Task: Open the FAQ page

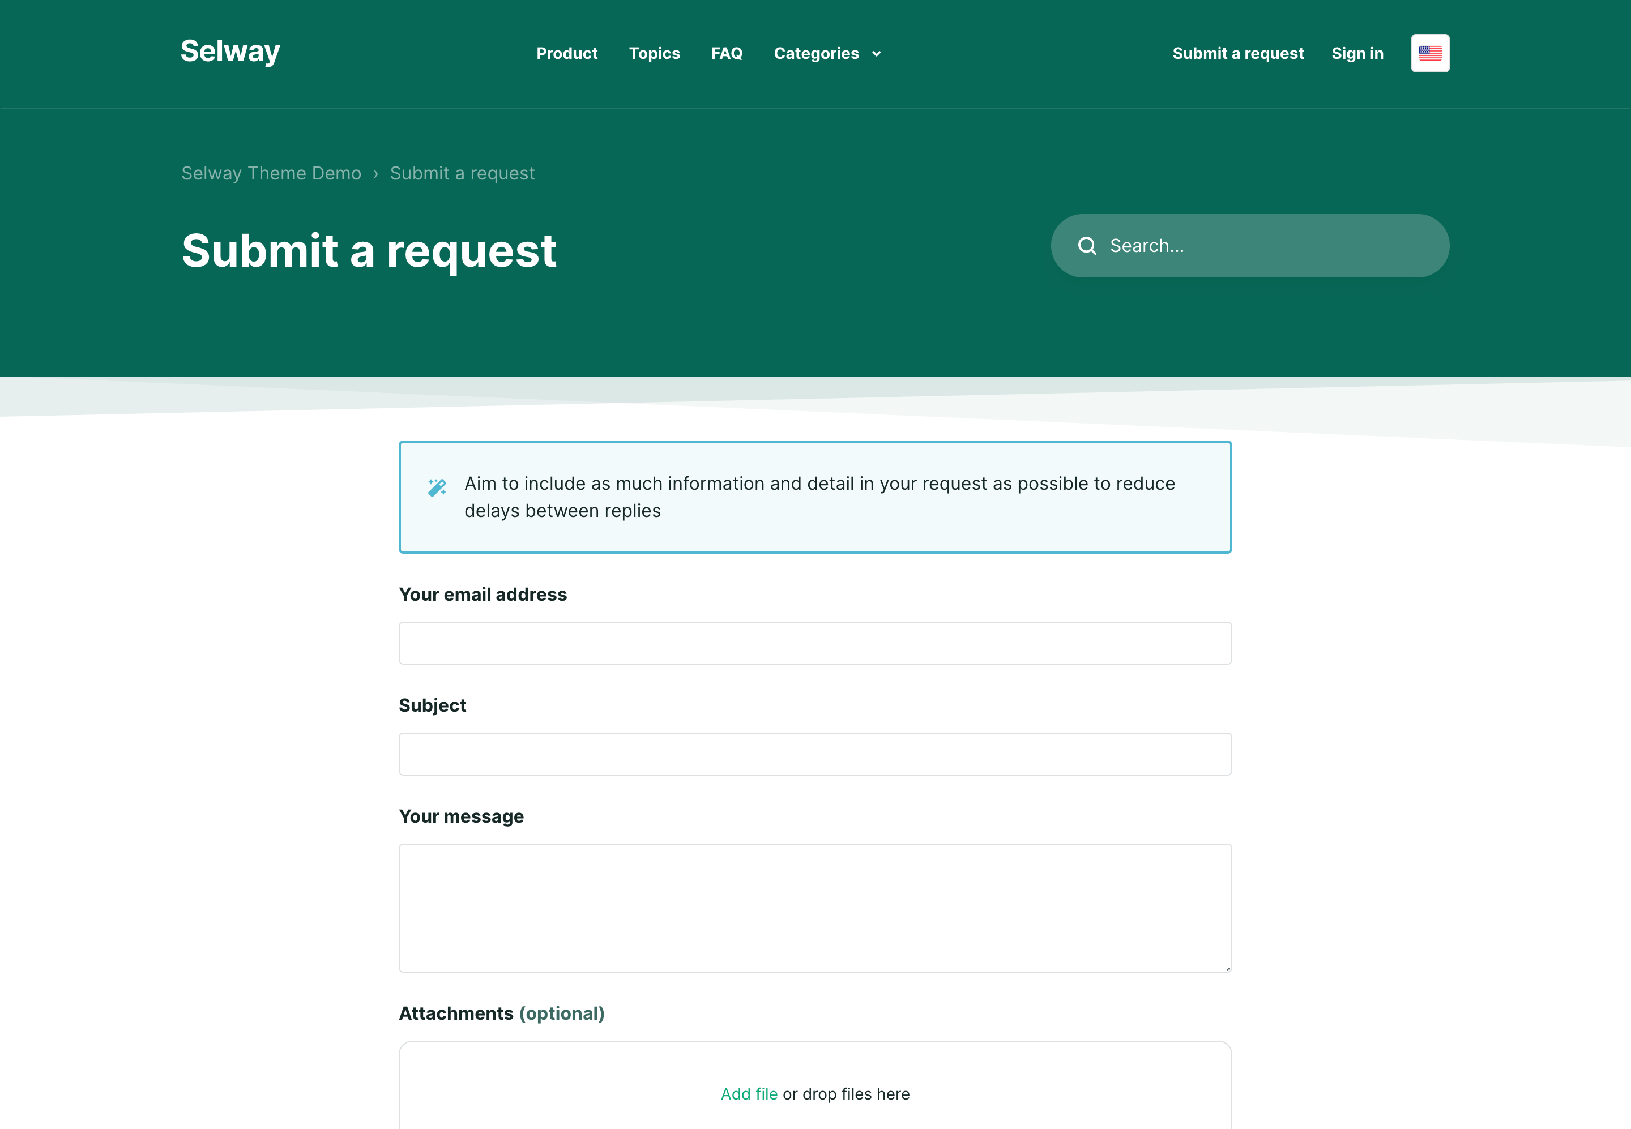Action: [727, 53]
